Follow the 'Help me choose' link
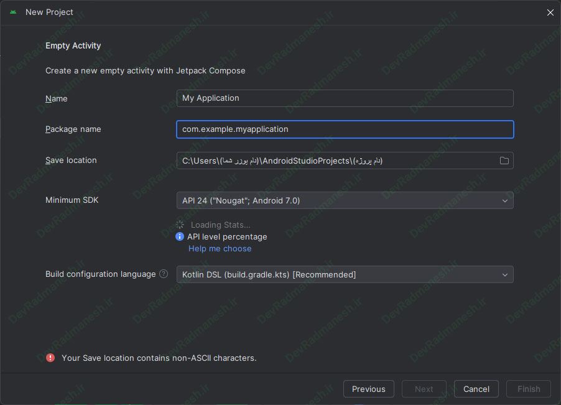The image size is (561, 405). coord(220,249)
